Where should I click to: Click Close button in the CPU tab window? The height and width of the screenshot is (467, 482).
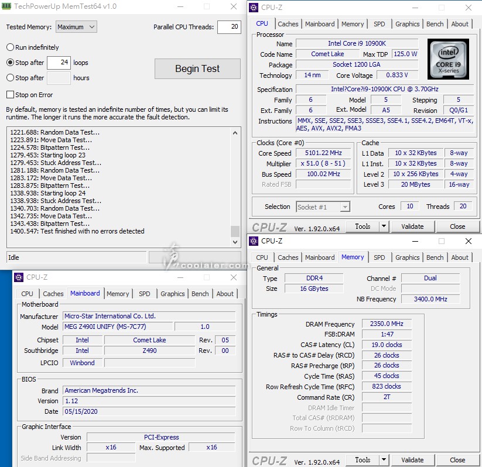[x=457, y=226]
